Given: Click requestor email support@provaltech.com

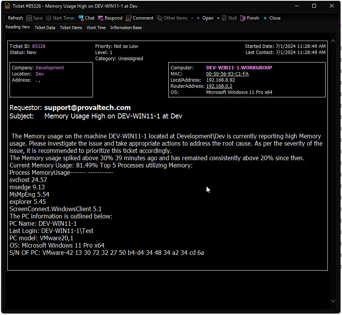Looking at the screenshot, I should point(88,108).
